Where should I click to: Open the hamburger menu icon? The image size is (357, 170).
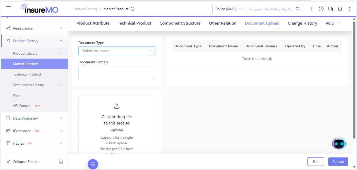pyautogui.click(x=8, y=8)
